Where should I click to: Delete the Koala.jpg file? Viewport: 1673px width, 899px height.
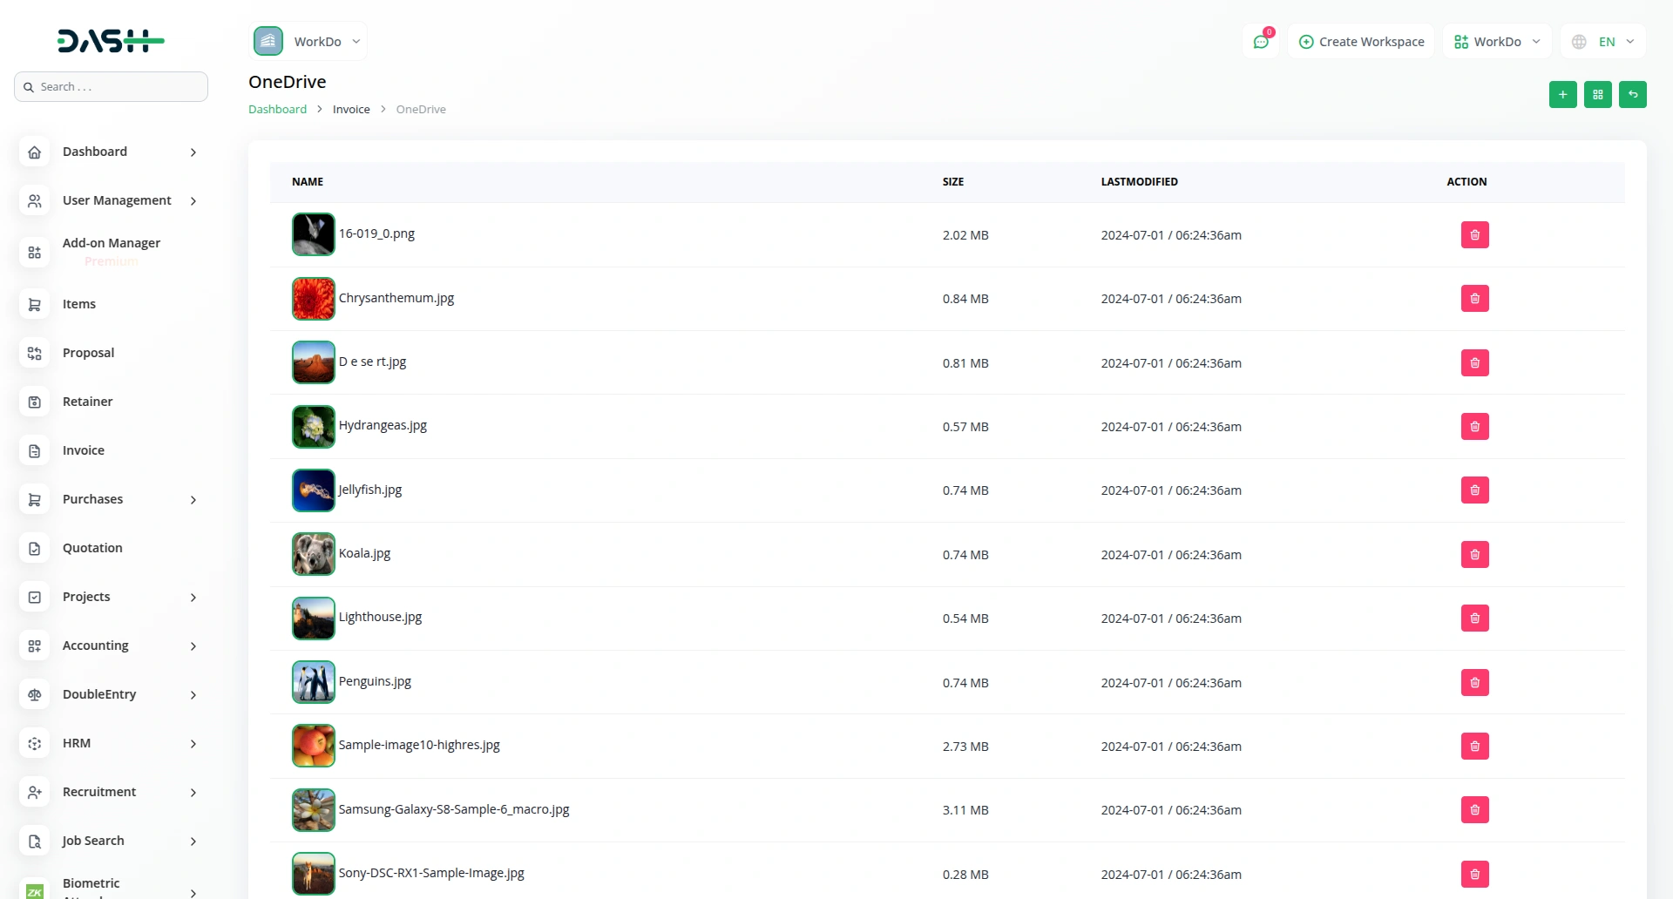coord(1474,554)
